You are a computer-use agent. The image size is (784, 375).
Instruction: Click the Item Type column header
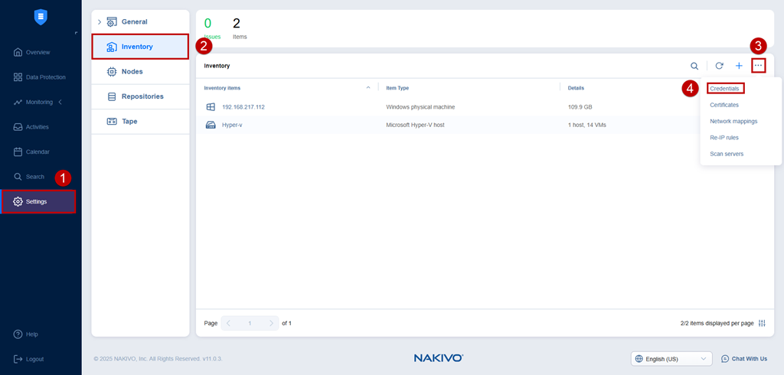point(397,88)
